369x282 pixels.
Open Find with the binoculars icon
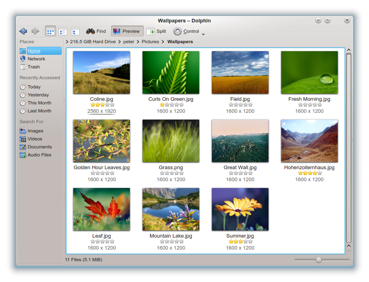point(96,31)
